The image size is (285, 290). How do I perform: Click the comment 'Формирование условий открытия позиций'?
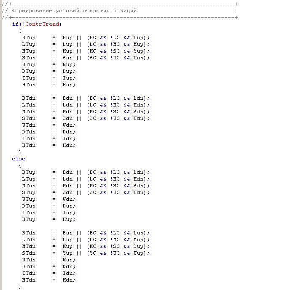[x=74, y=11]
